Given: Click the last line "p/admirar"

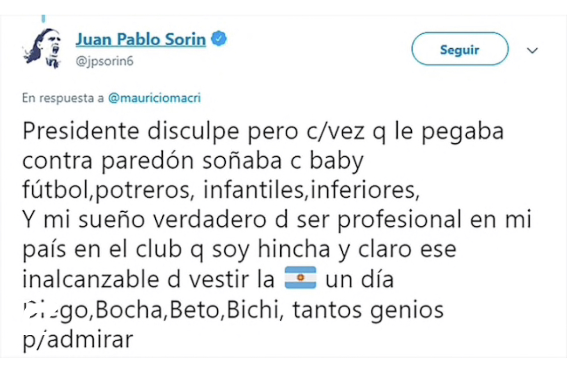Looking at the screenshot, I should (x=78, y=339).
